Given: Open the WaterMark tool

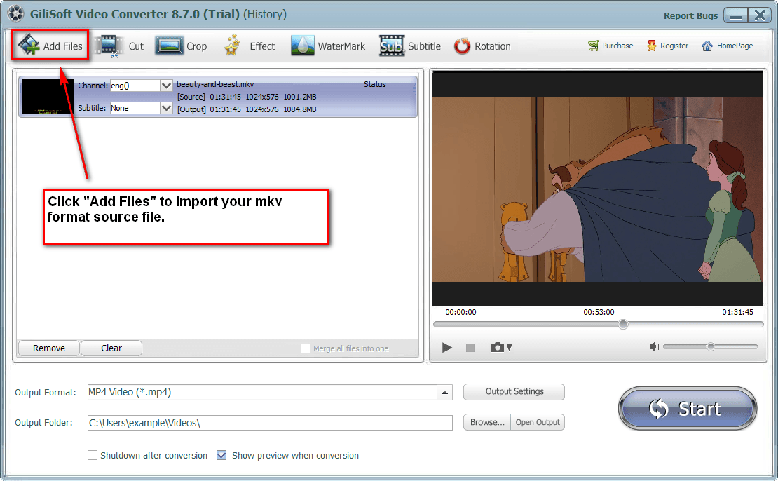Looking at the screenshot, I should point(328,46).
